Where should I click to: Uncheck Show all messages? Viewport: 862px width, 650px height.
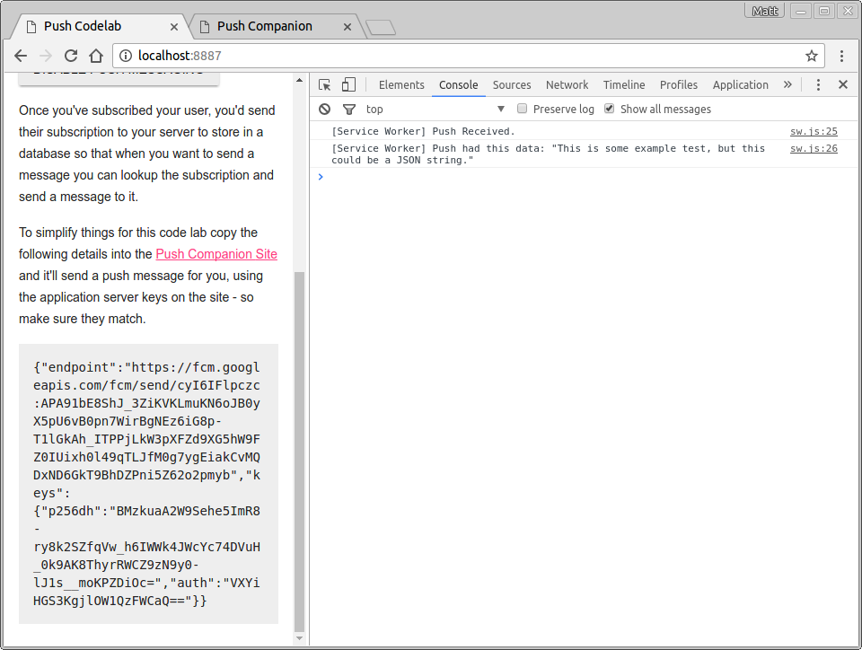tap(610, 109)
